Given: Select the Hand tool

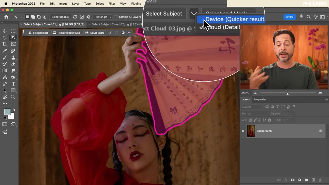Looking at the screenshot, I should click(x=5, y=97).
